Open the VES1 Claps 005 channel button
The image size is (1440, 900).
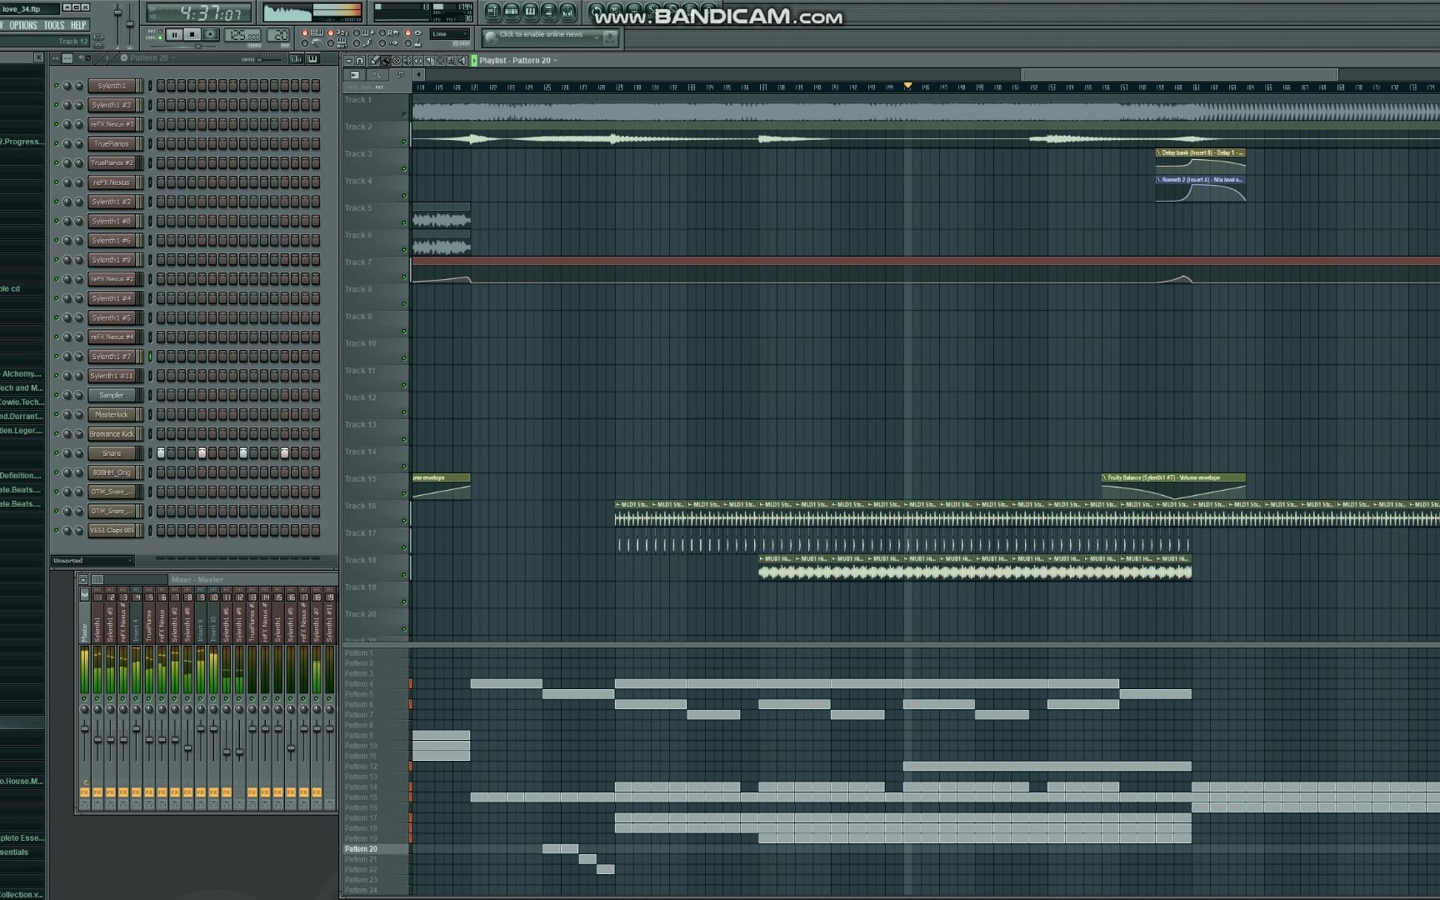coord(112,530)
